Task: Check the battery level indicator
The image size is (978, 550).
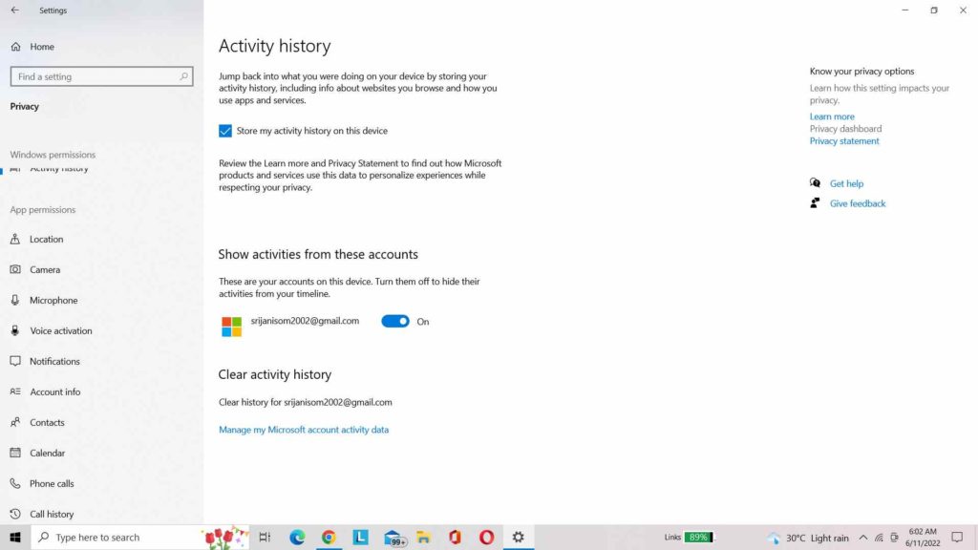Action: pos(698,537)
